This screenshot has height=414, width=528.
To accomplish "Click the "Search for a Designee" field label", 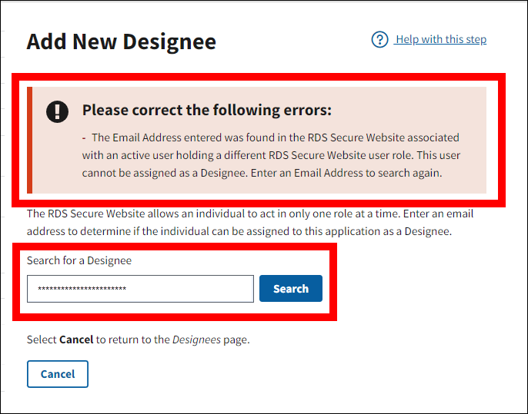I will coord(79,260).
